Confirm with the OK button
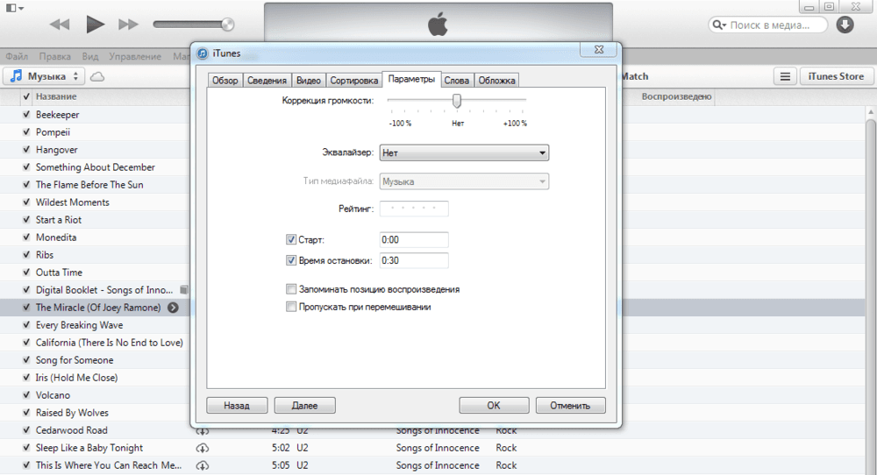The height and width of the screenshot is (475, 877). pyautogui.click(x=494, y=405)
